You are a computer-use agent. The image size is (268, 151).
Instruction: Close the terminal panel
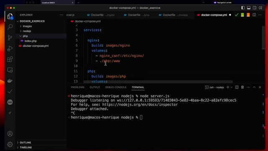(260, 87)
